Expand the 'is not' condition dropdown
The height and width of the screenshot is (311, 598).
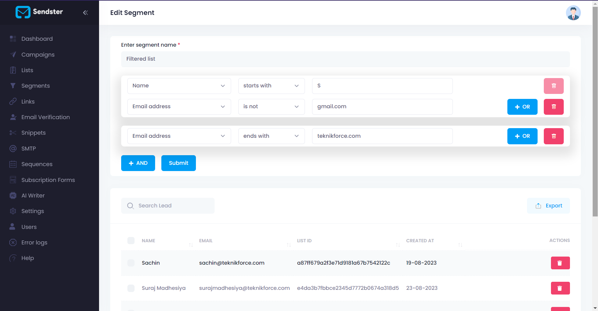(271, 107)
